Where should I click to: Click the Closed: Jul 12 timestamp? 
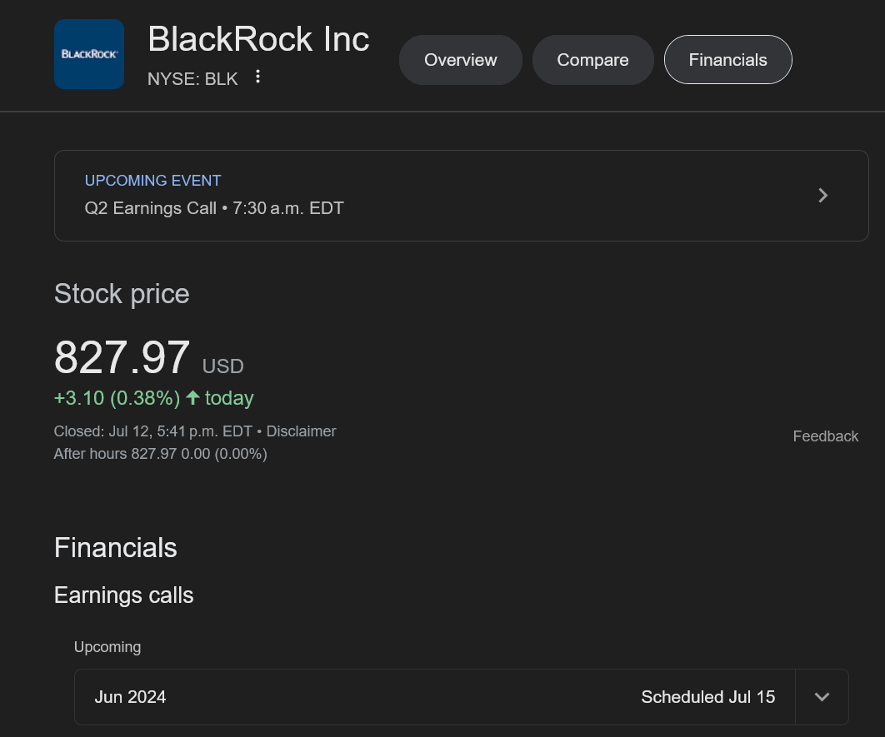click(153, 431)
